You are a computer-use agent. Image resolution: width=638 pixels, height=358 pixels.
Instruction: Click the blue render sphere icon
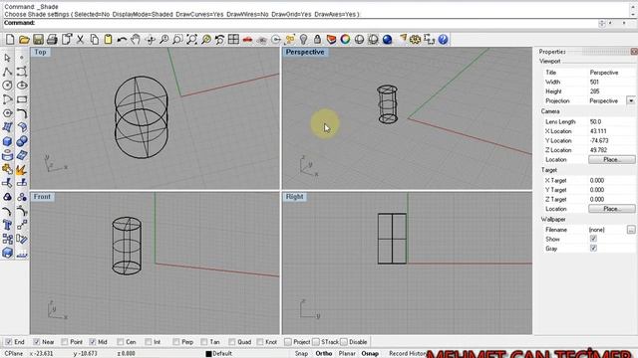(388, 40)
